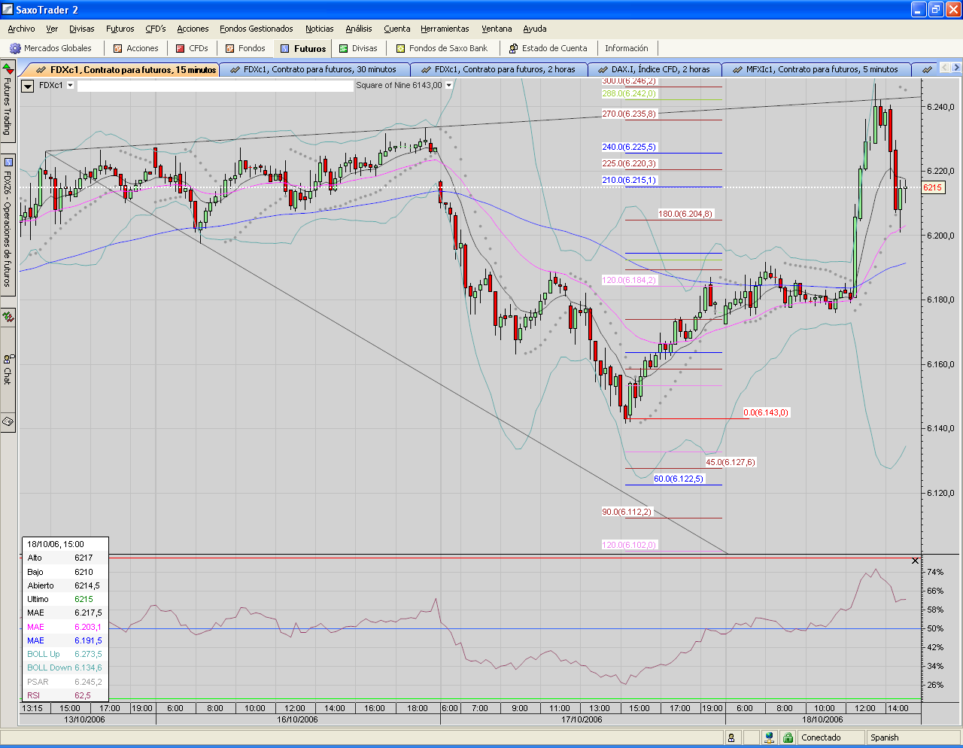Open the Análisis menu
Image resolution: width=963 pixels, height=748 pixels.
359,29
